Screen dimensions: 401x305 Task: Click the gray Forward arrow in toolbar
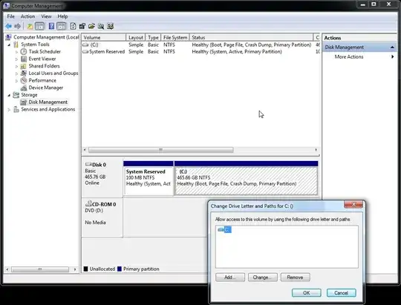point(17,26)
